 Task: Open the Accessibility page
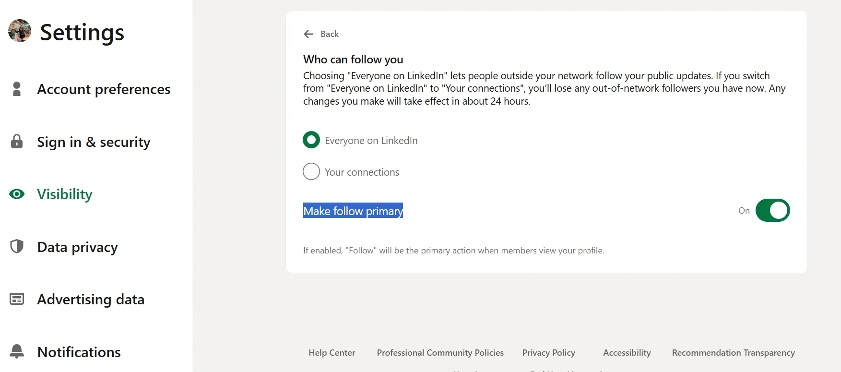click(x=627, y=352)
